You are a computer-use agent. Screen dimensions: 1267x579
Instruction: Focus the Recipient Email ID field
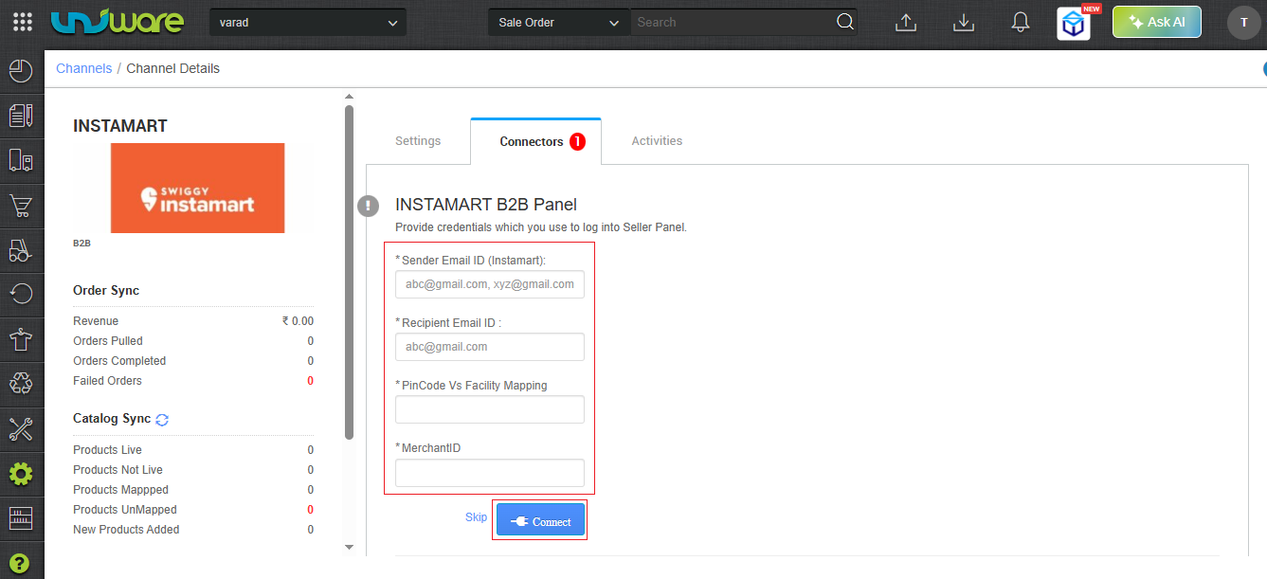point(490,347)
